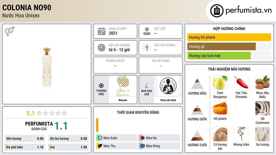The image size is (276, 155).
Task: Select the Xạ hương musk note image
Action: pyautogui.click(x=263, y=134)
